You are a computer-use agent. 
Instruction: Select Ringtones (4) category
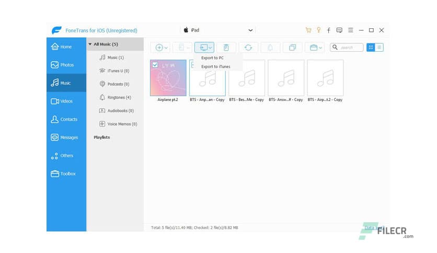tap(115, 97)
